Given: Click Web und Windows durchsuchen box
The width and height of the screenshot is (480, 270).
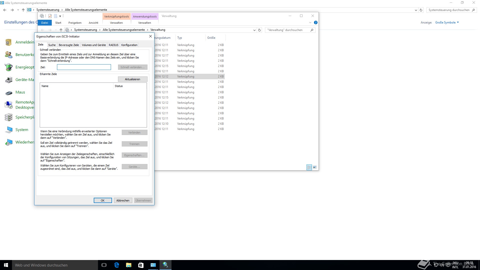Looking at the screenshot, I should point(55,265).
